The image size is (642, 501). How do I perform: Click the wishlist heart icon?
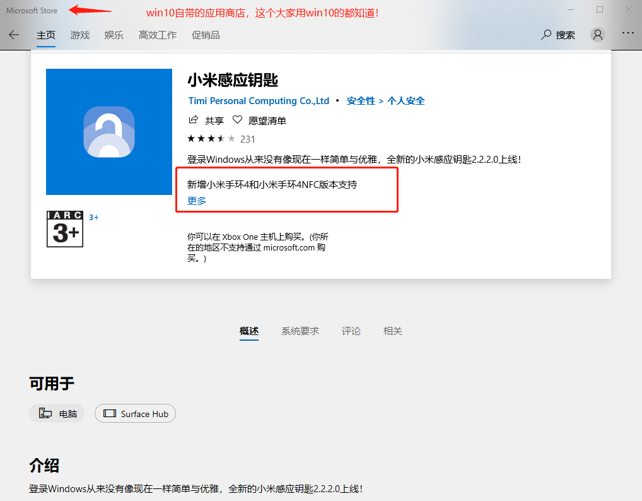(237, 120)
